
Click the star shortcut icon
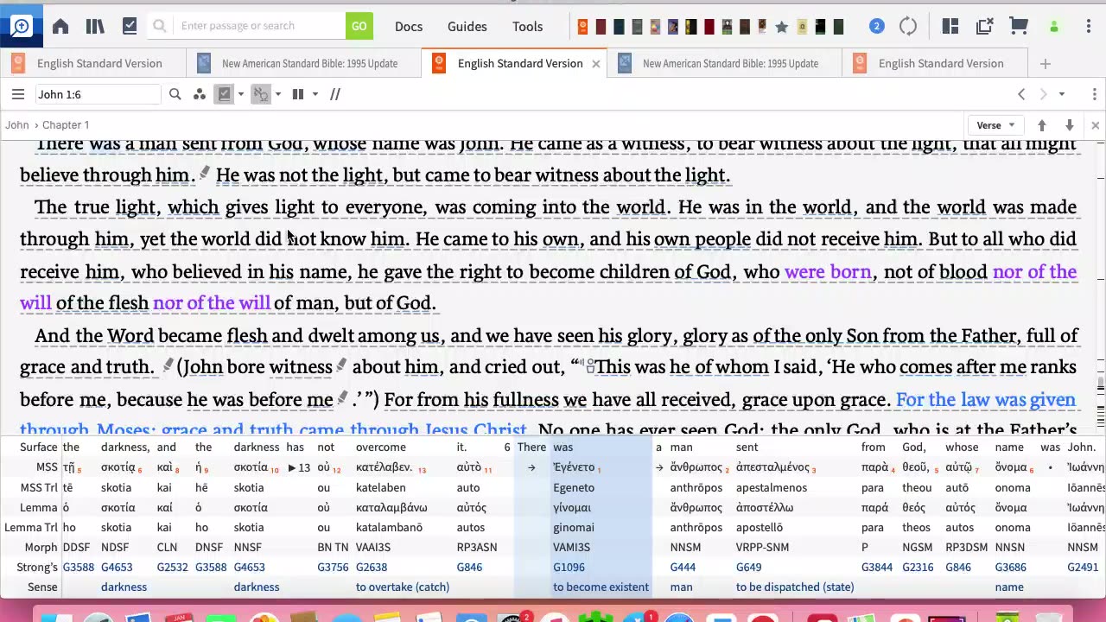782,27
